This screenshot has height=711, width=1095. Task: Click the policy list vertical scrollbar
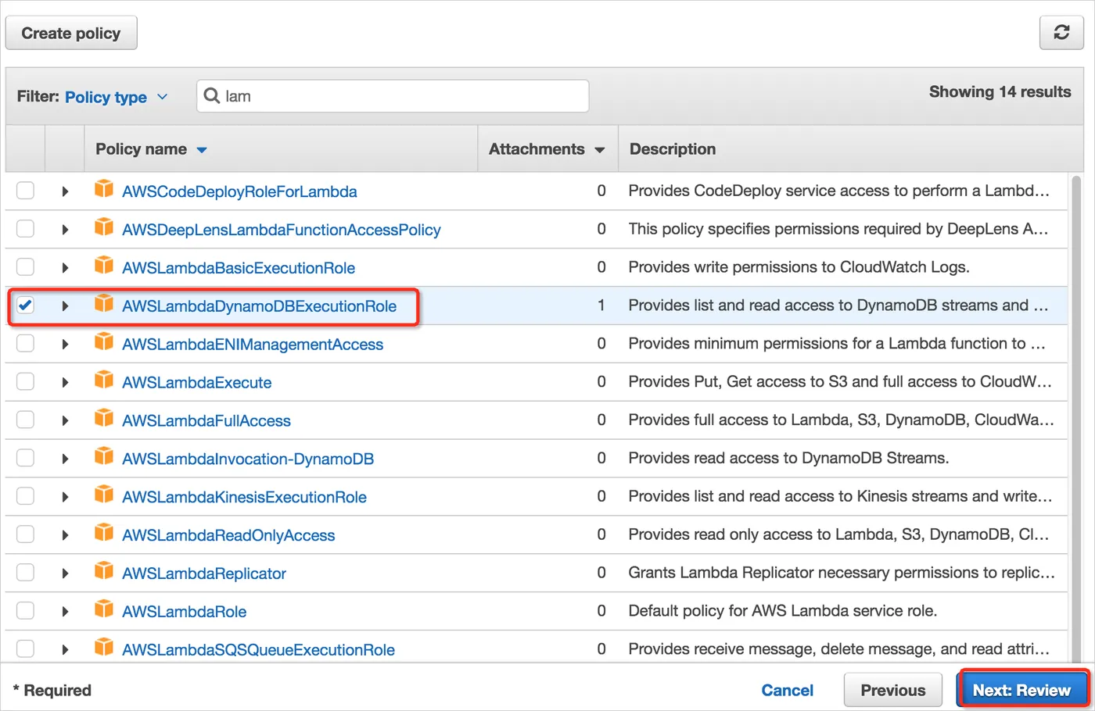click(x=1077, y=419)
